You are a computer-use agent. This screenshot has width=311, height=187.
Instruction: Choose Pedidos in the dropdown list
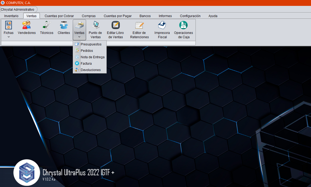tap(87, 51)
